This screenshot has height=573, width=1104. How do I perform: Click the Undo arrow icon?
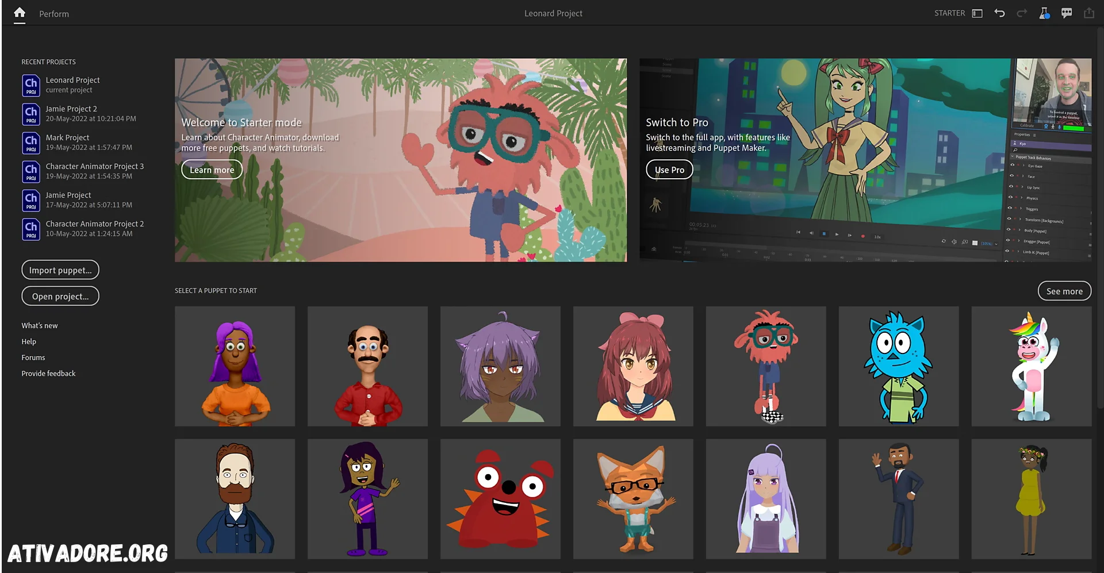pyautogui.click(x=999, y=13)
